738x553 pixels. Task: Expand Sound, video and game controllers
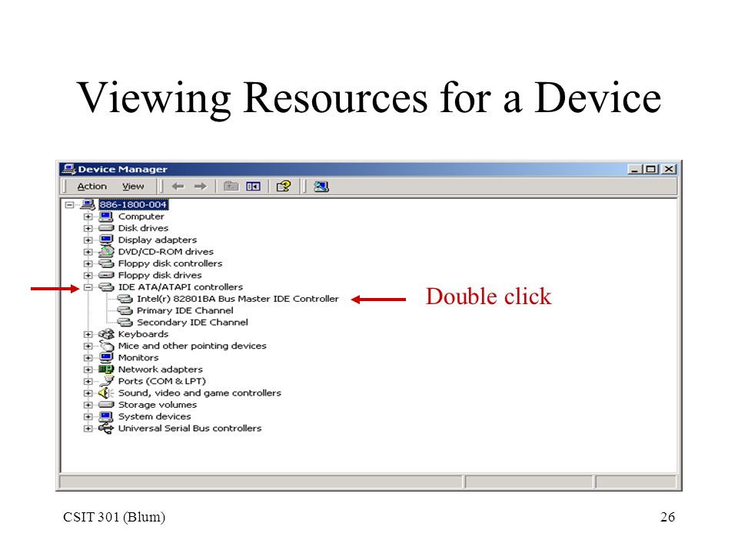click(88, 393)
